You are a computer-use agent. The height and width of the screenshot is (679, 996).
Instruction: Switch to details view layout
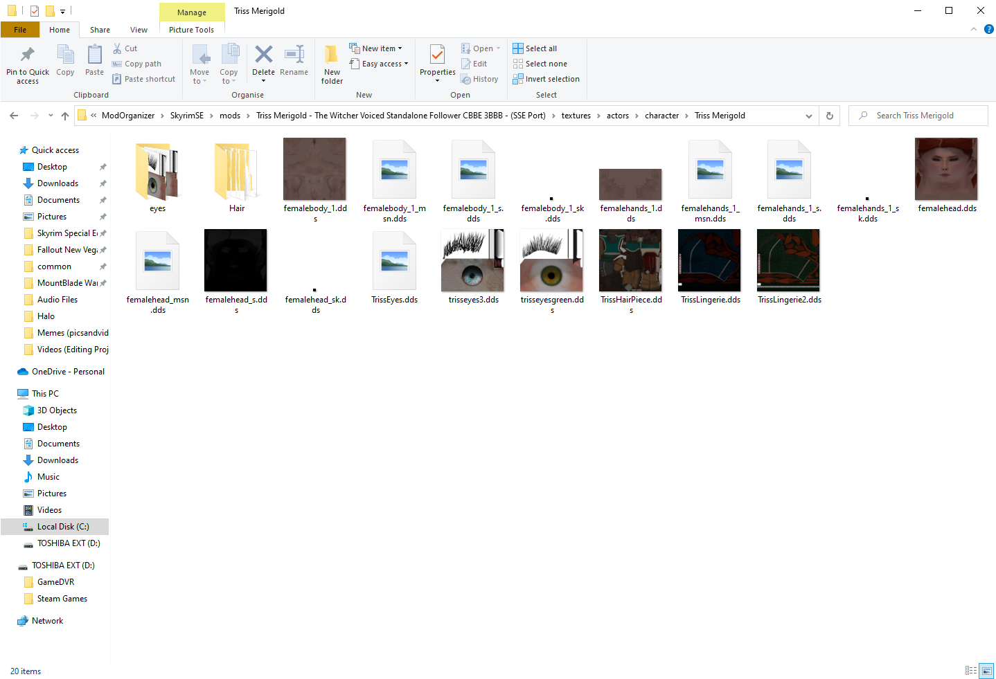970,671
